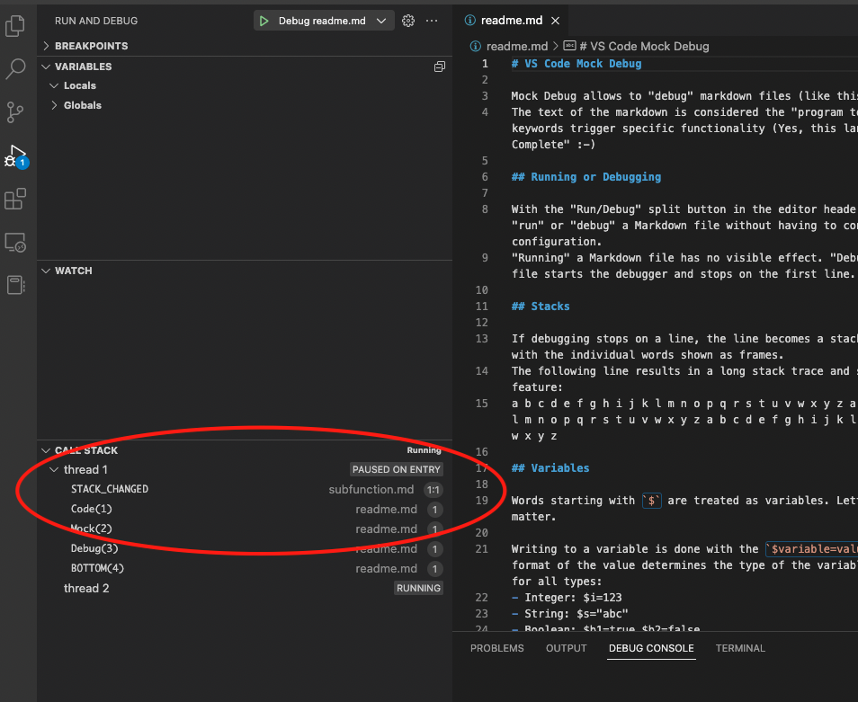Switch to the Problems panel tab
858x702 pixels.
496,648
